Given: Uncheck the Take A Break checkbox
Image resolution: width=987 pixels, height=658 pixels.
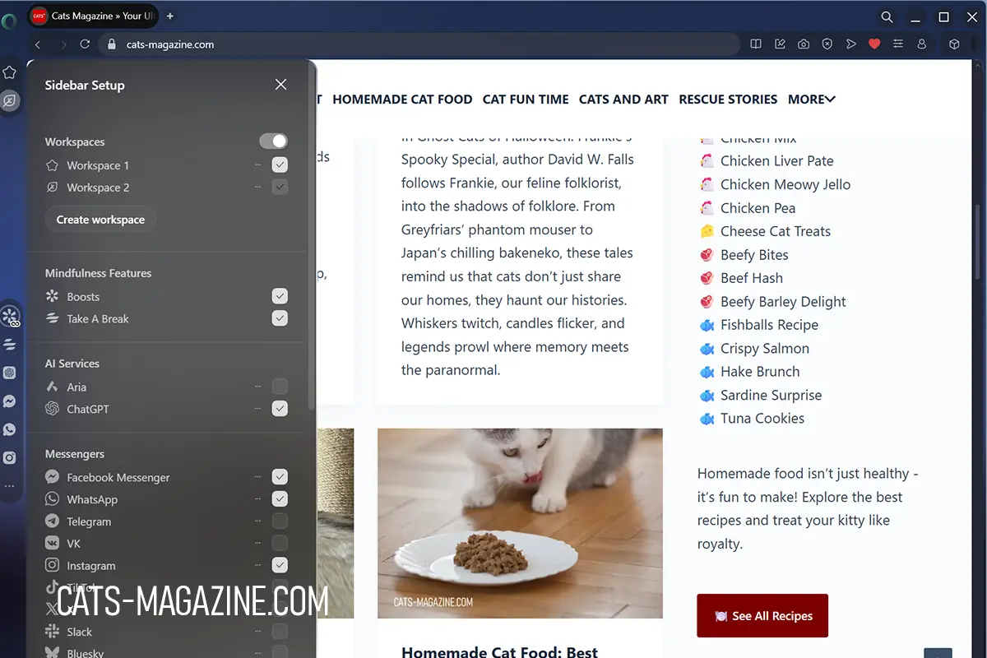Looking at the screenshot, I should tap(280, 318).
